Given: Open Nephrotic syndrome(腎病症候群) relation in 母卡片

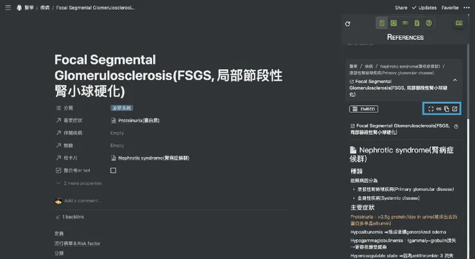Looking at the screenshot, I should click(150, 158).
